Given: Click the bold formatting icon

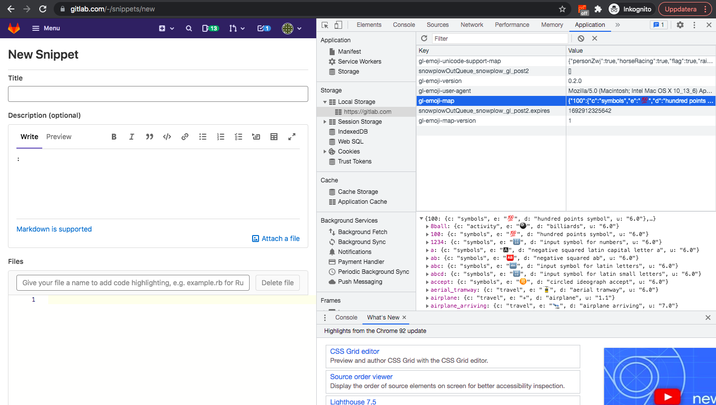Looking at the screenshot, I should click(114, 137).
